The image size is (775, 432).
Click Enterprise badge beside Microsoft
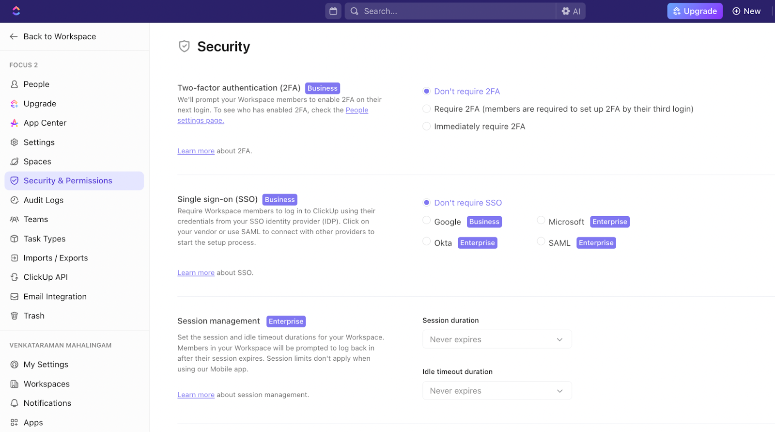pyautogui.click(x=610, y=222)
